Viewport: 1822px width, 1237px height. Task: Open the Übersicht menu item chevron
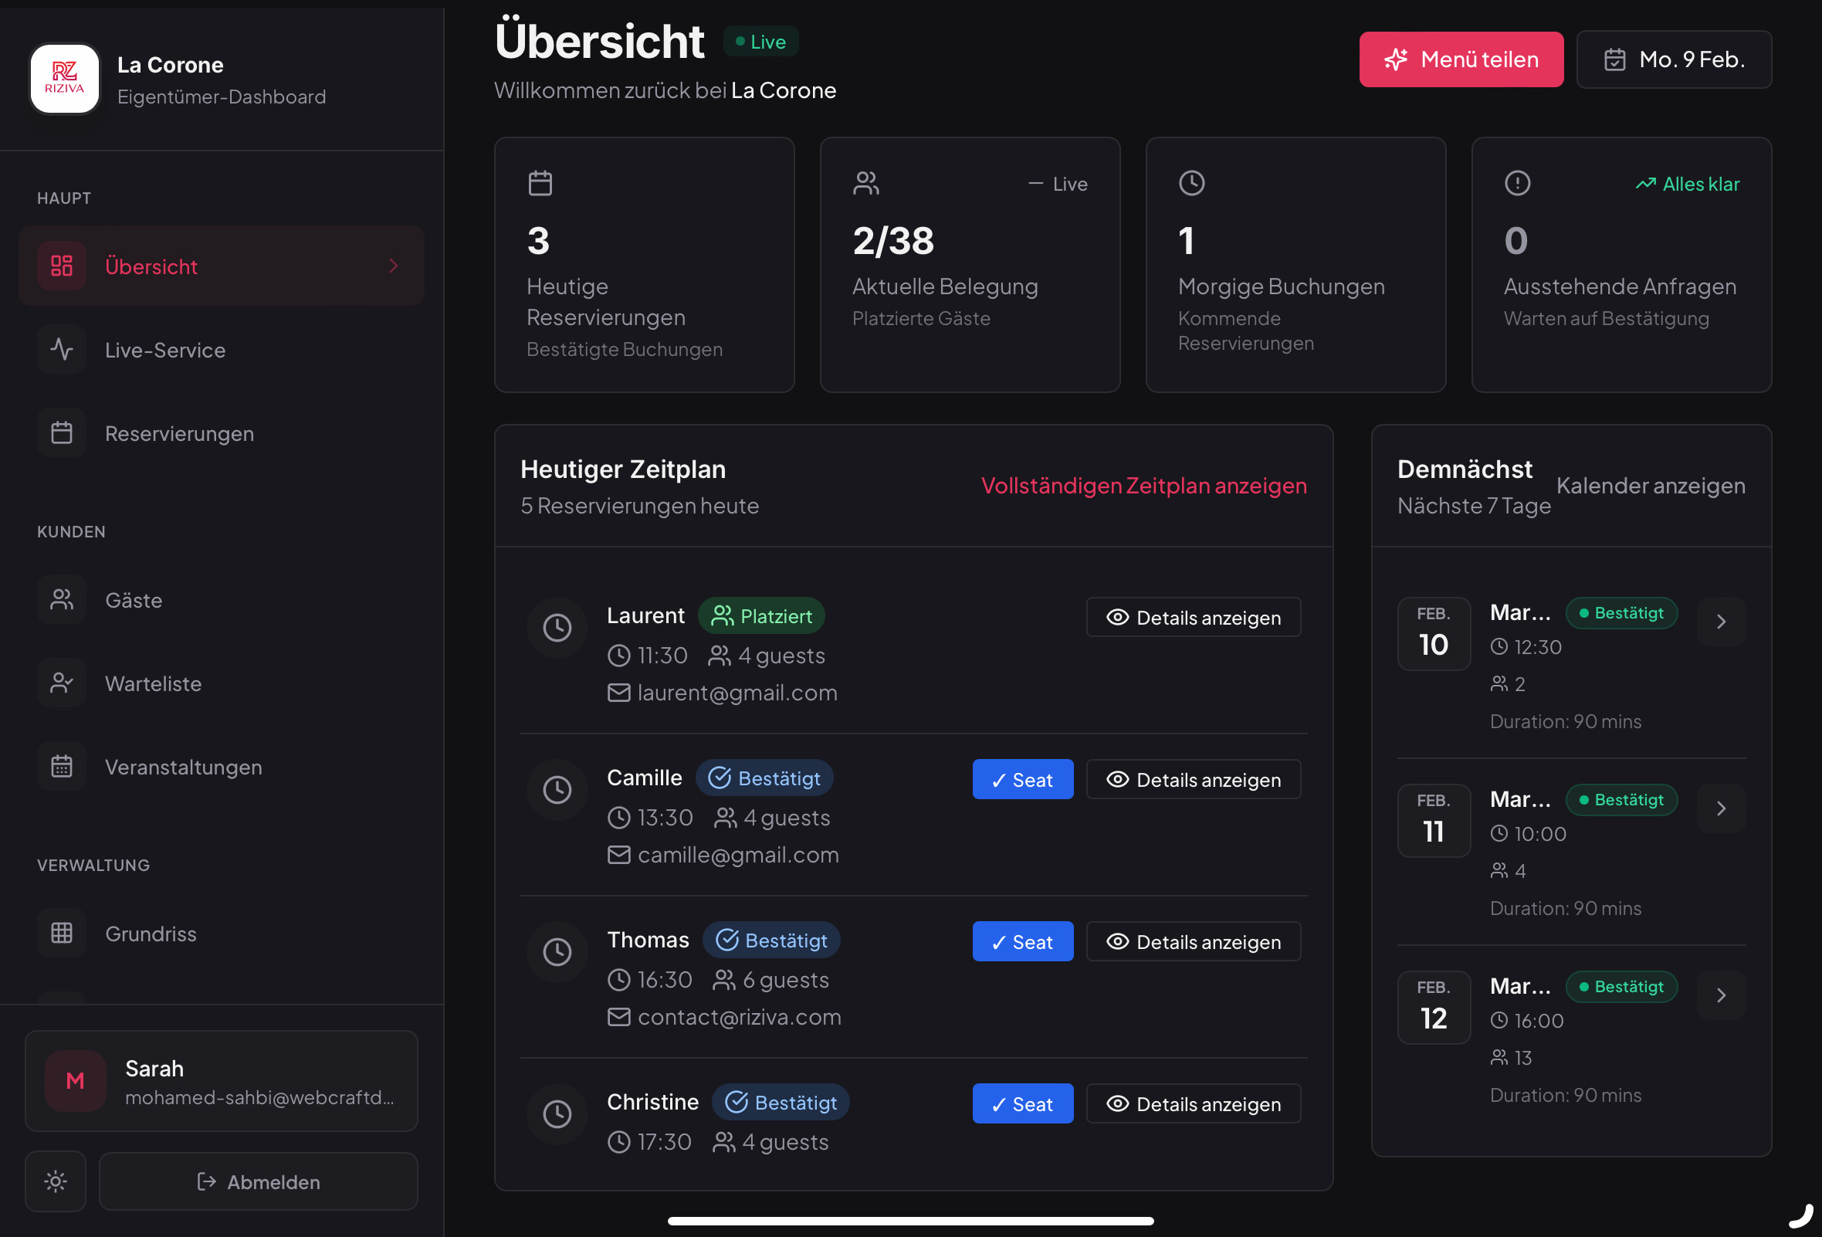pos(394,266)
